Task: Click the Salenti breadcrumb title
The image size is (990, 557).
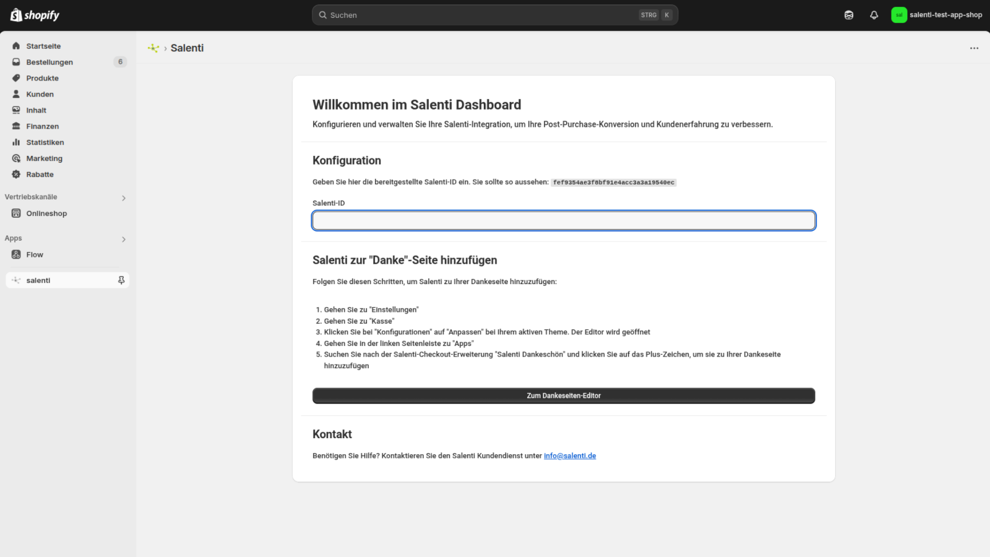Action: [x=187, y=48]
